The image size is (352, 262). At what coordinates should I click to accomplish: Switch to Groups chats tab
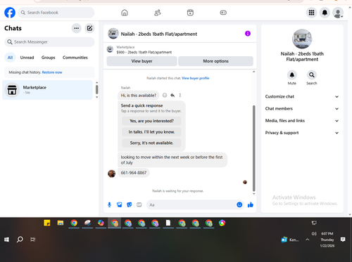pyautogui.click(x=49, y=58)
